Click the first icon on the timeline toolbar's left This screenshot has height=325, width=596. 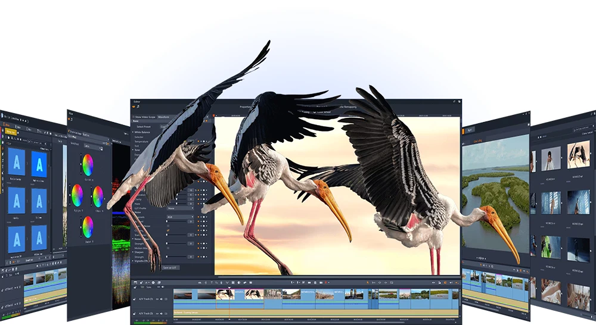[x=135, y=283]
